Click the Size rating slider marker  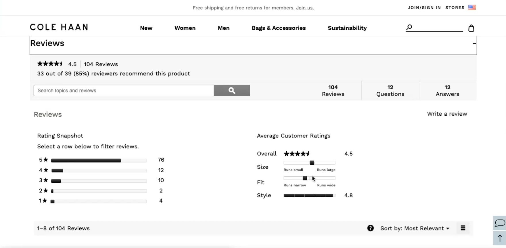tap(312, 163)
